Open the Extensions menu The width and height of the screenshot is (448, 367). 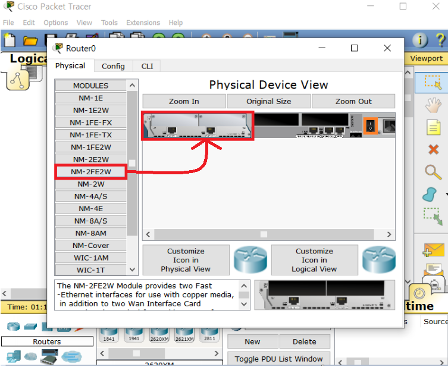[143, 23]
